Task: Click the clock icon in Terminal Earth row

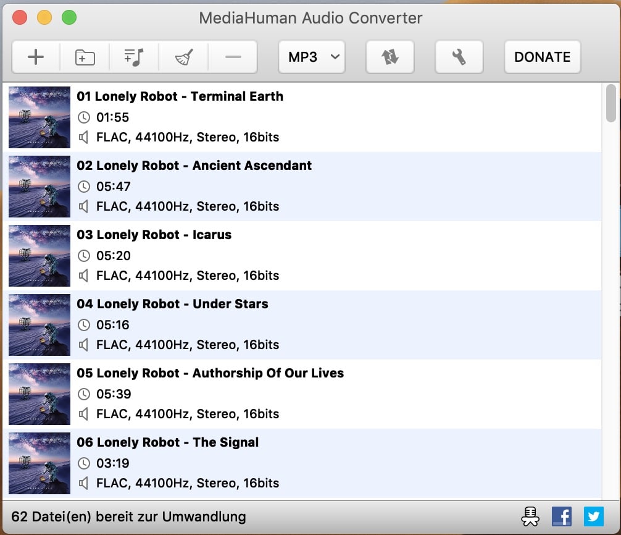Action: pyautogui.click(x=83, y=117)
